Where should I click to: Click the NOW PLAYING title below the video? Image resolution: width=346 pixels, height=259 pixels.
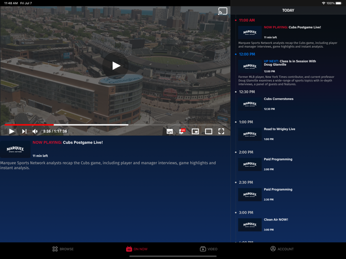(x=68, y=143)
